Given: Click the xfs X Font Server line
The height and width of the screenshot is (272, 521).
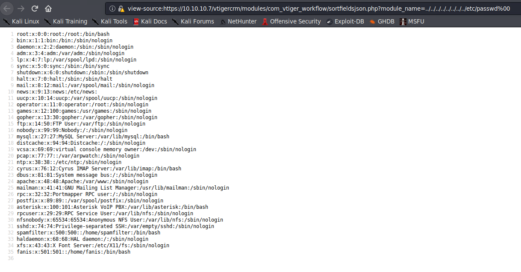Looking at the screenshot, I should (x=93, y=246).
